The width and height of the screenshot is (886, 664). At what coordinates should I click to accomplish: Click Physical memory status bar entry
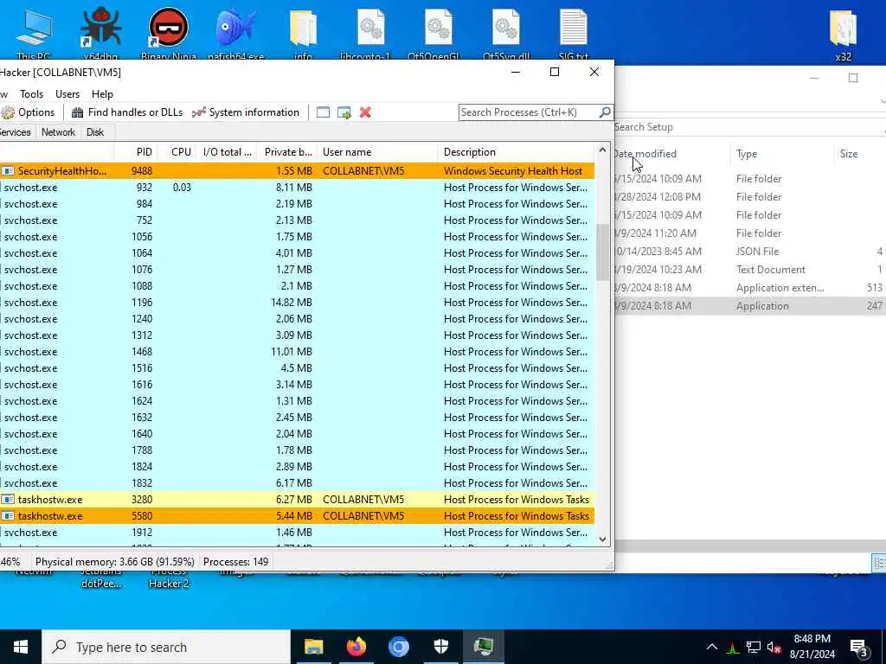click(x=115, y=562)
